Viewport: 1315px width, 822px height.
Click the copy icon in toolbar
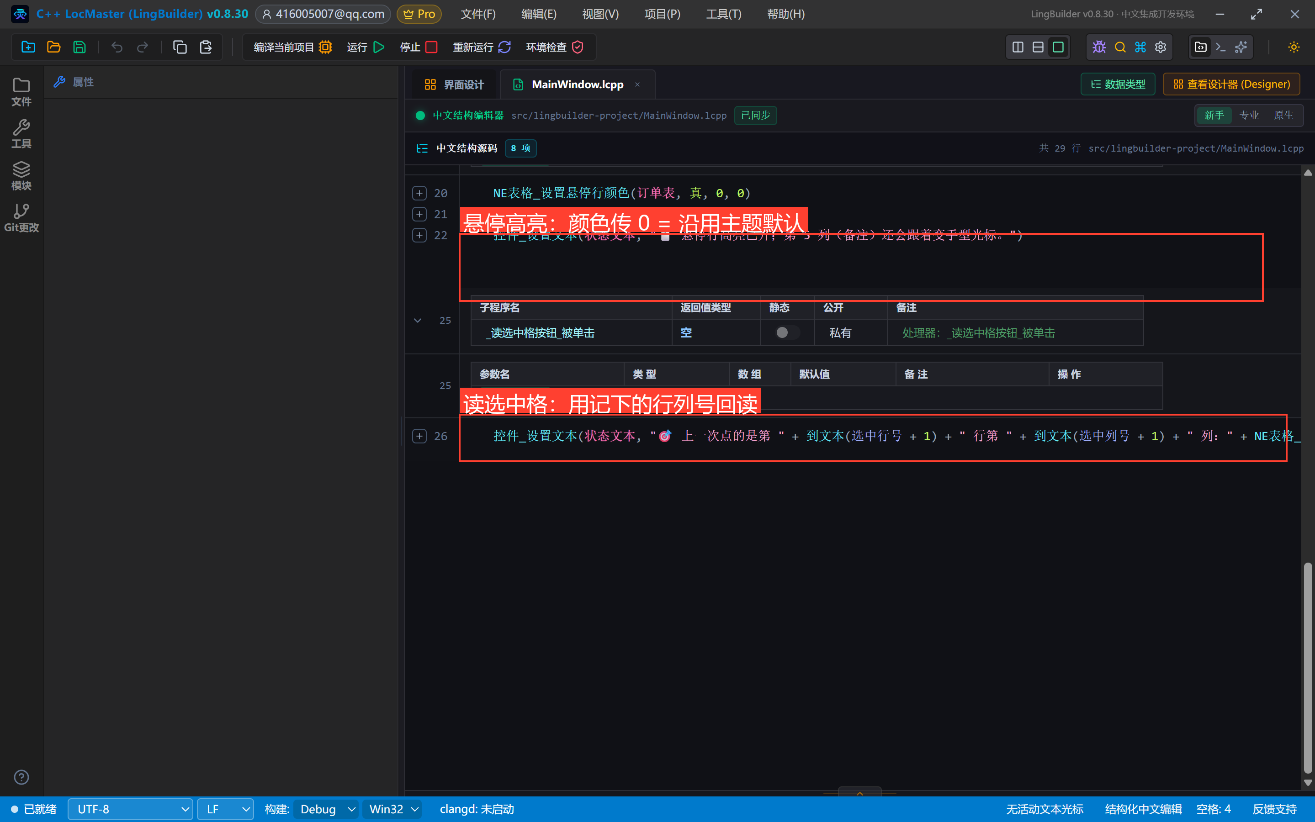pos(180,47)
